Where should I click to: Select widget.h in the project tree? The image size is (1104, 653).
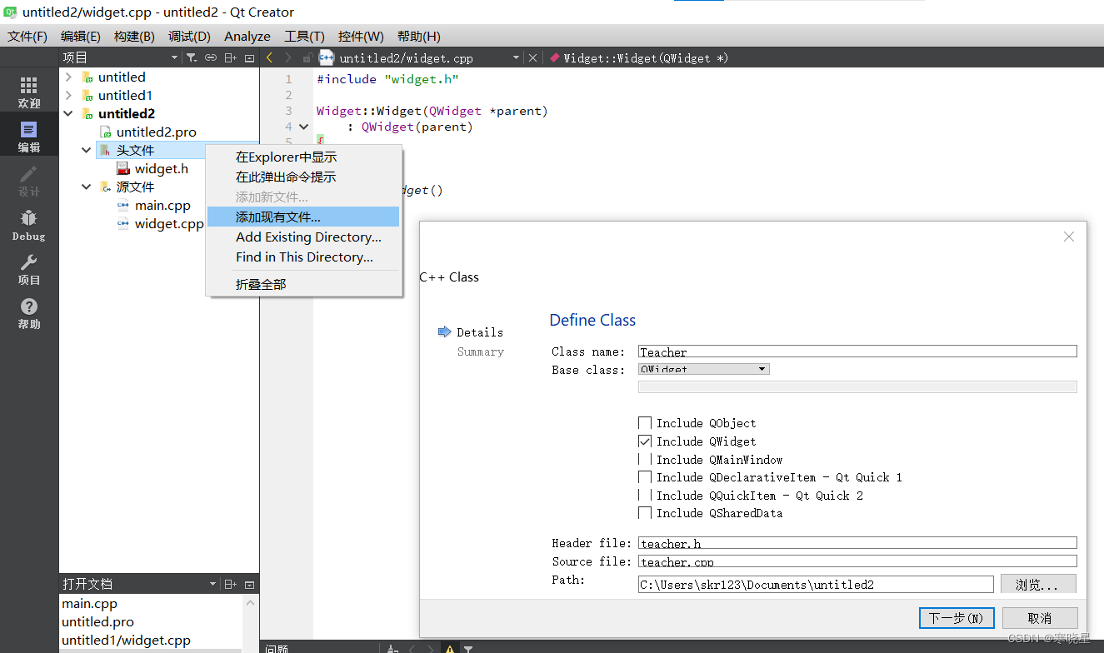(x=152, y=168)
